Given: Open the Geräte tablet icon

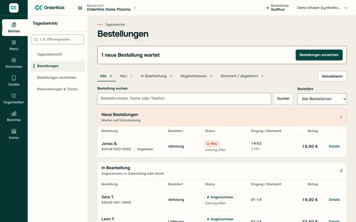Looking at the screenshot, I should click(14, 78).
